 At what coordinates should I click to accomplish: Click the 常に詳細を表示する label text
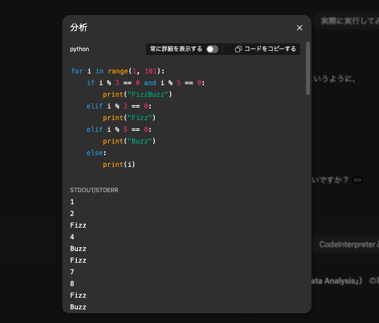176,49
